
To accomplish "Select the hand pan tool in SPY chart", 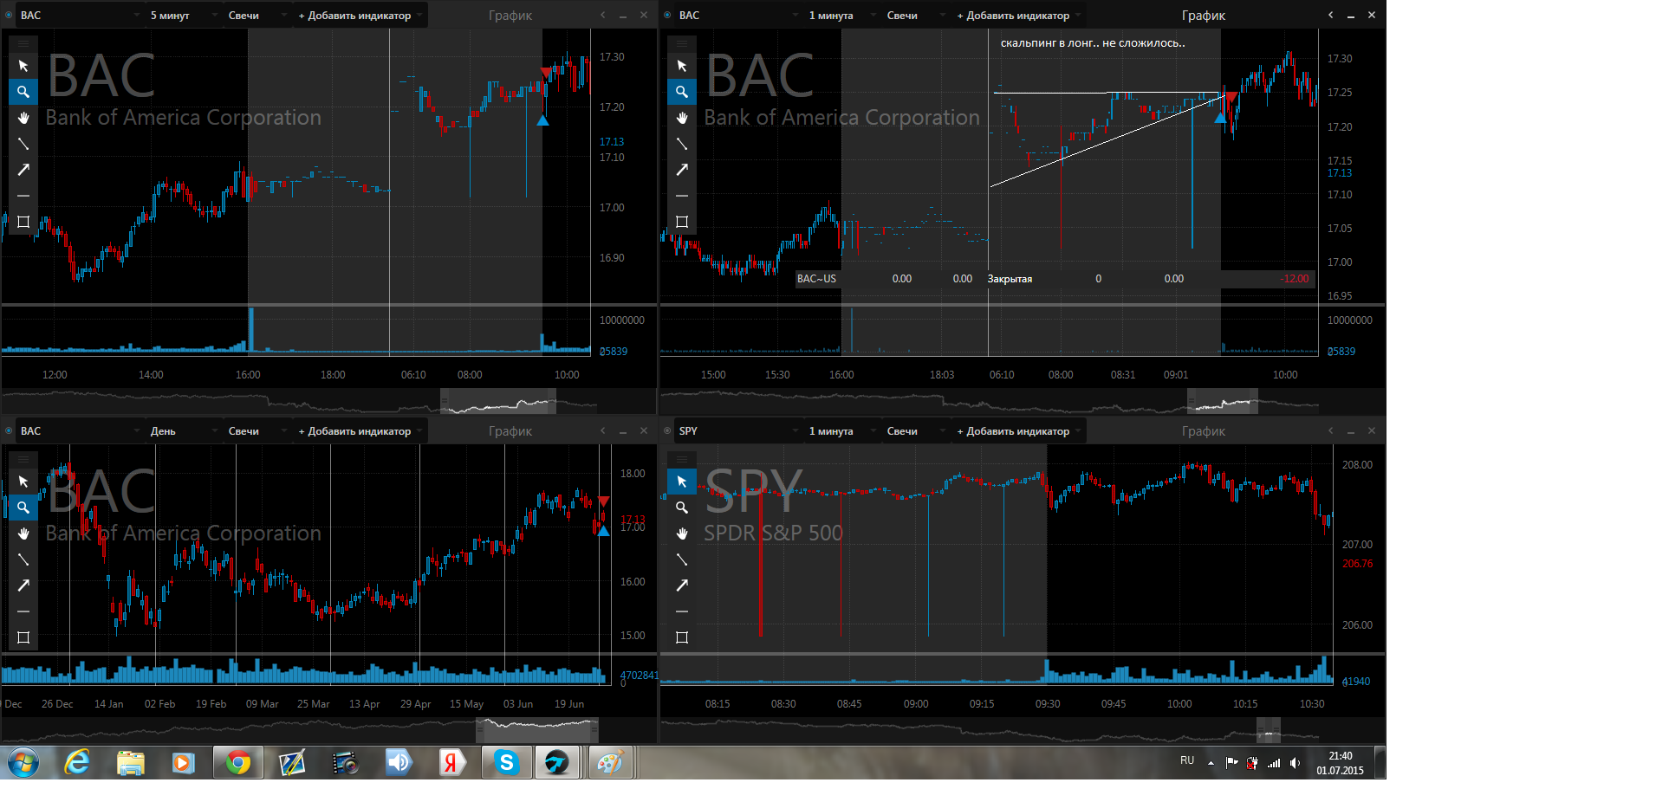I will (x=682, y=534).
